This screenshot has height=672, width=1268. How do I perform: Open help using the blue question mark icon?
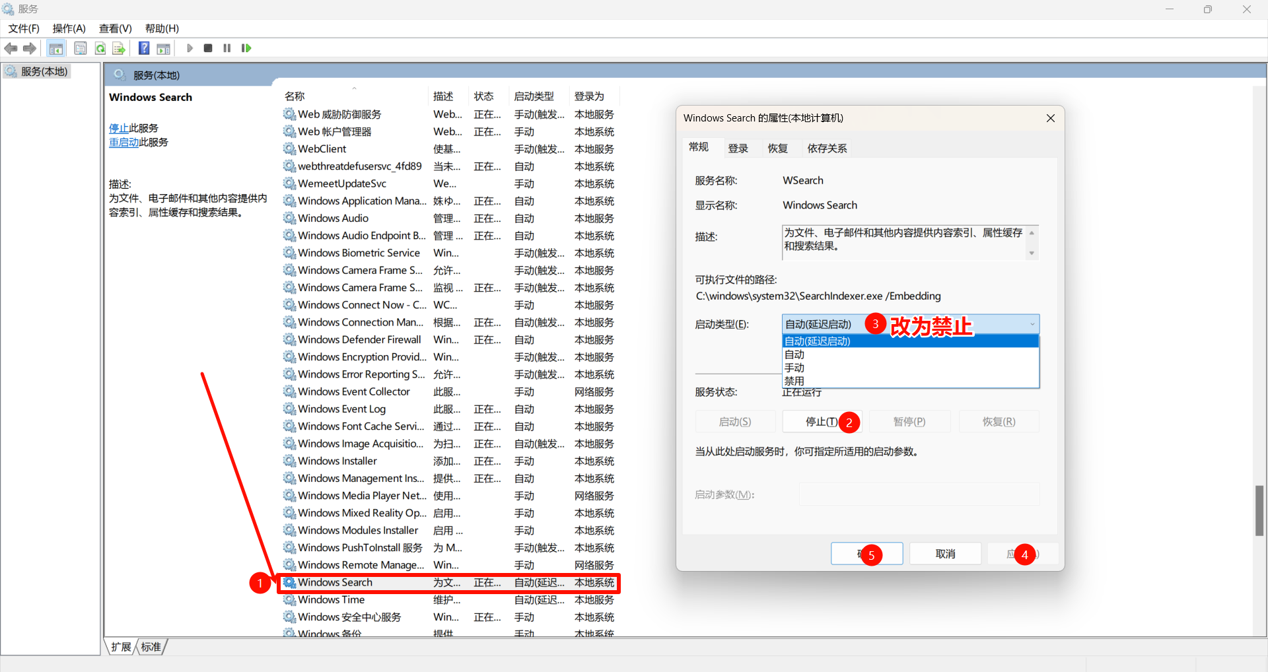pyautogui.click(x=143, y=48)
